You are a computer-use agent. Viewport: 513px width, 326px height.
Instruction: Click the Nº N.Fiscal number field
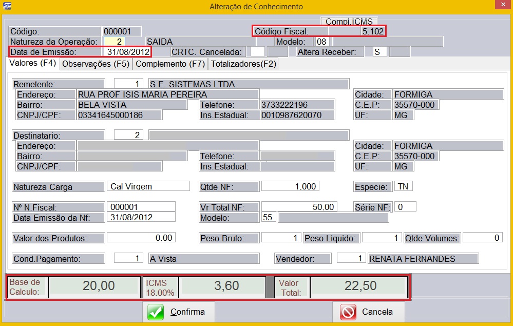[x=141, y=207]
